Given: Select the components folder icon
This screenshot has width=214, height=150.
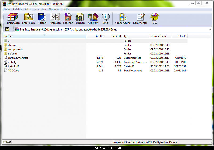Looking at the screenshot, I should 5,49.
